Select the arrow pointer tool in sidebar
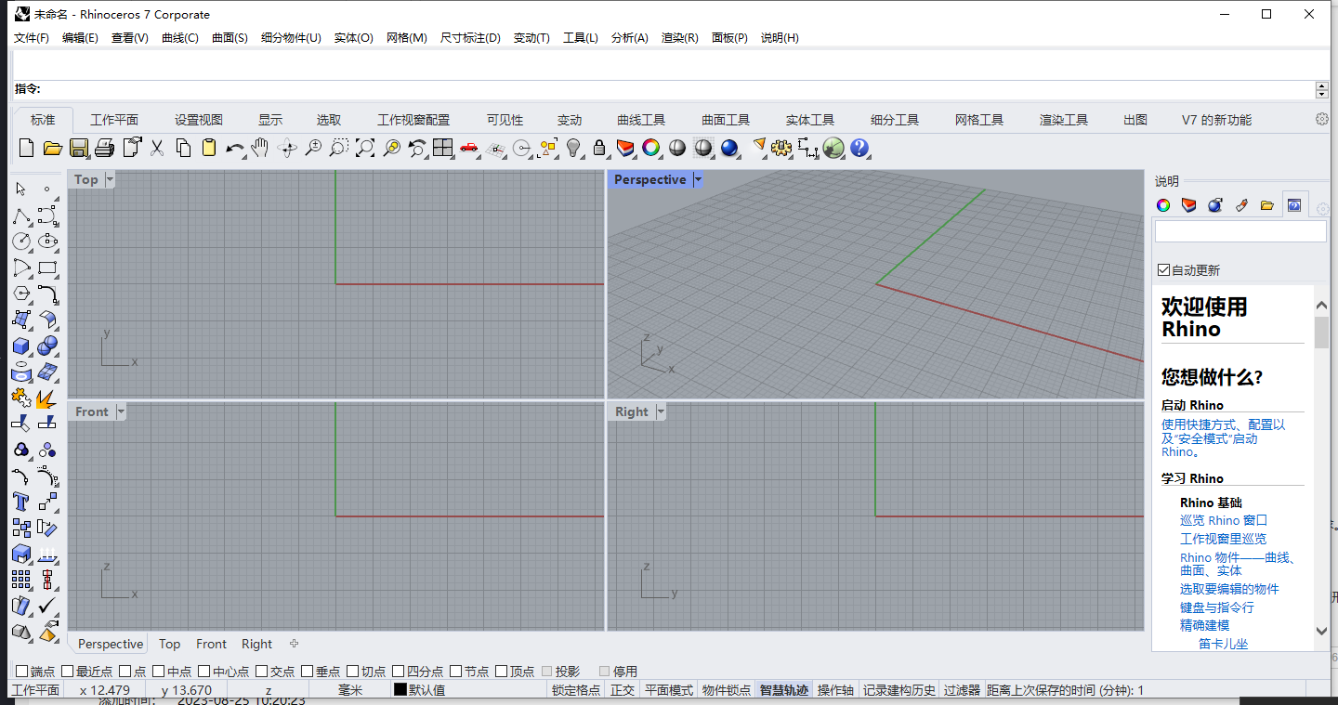Viewport: 1338px width, 705px height. click(x=21, y=189)
